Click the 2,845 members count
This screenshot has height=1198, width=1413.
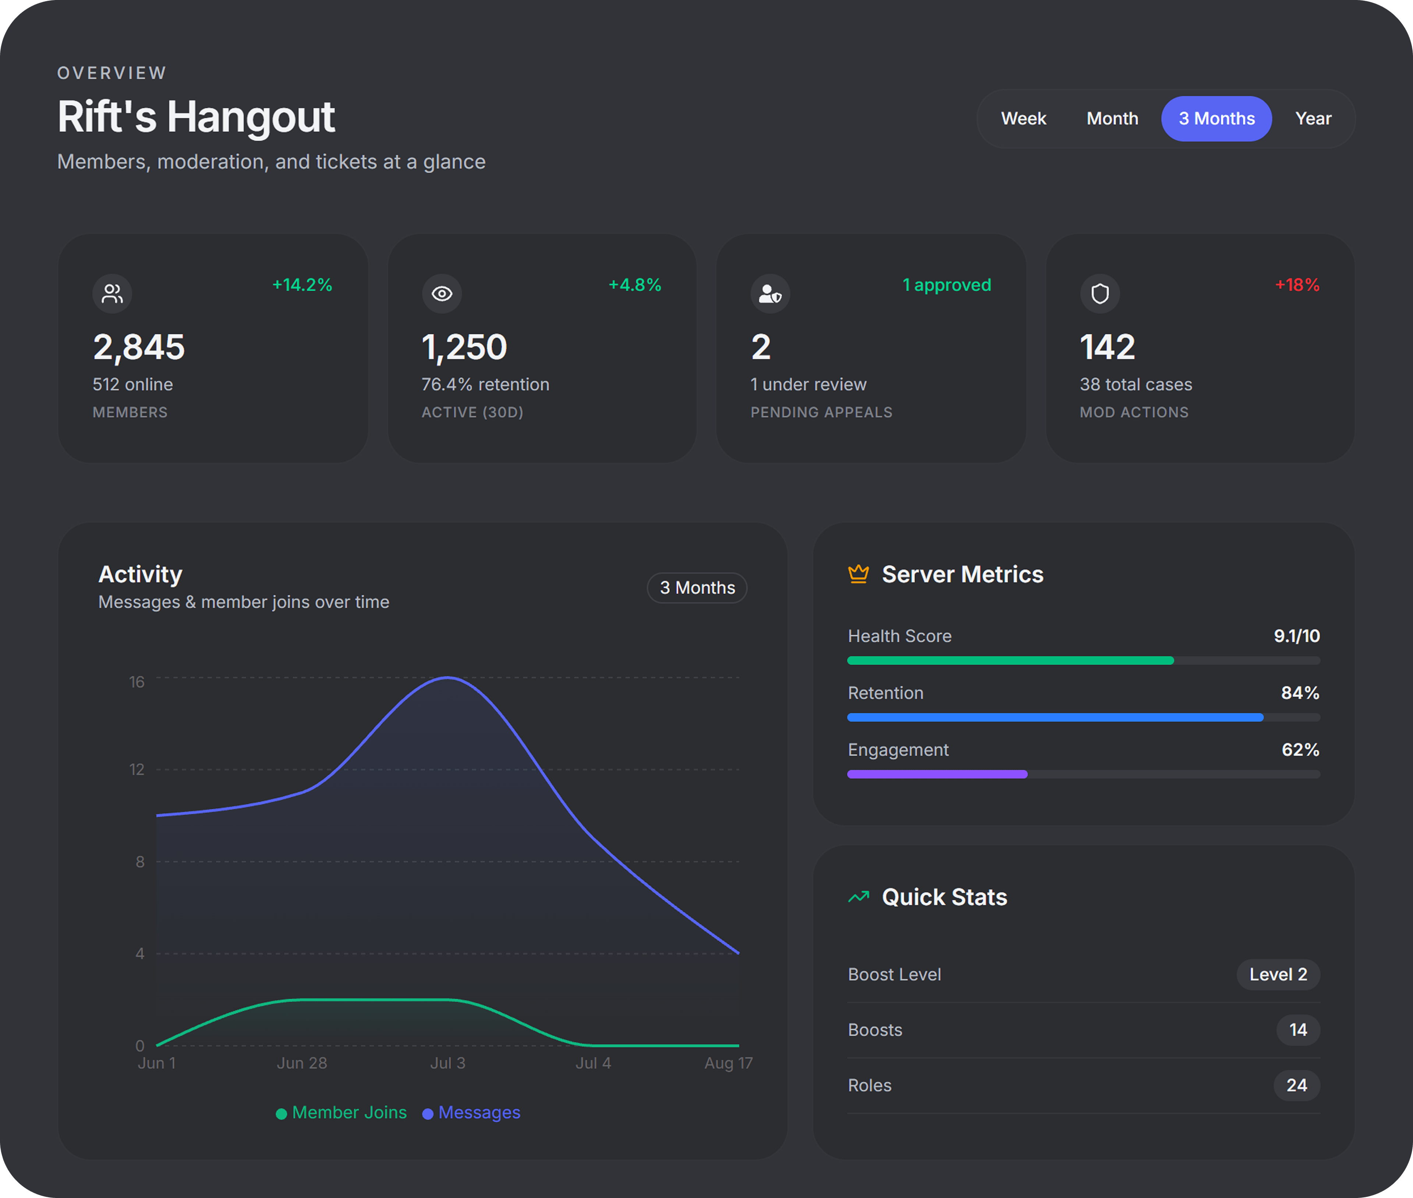(138, 347)
